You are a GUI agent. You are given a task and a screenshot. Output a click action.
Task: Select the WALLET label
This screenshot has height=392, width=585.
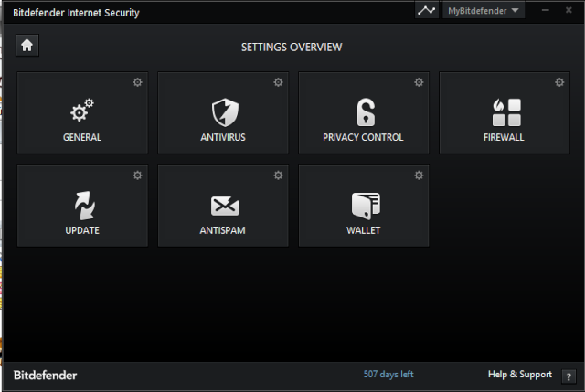[364, 230]
